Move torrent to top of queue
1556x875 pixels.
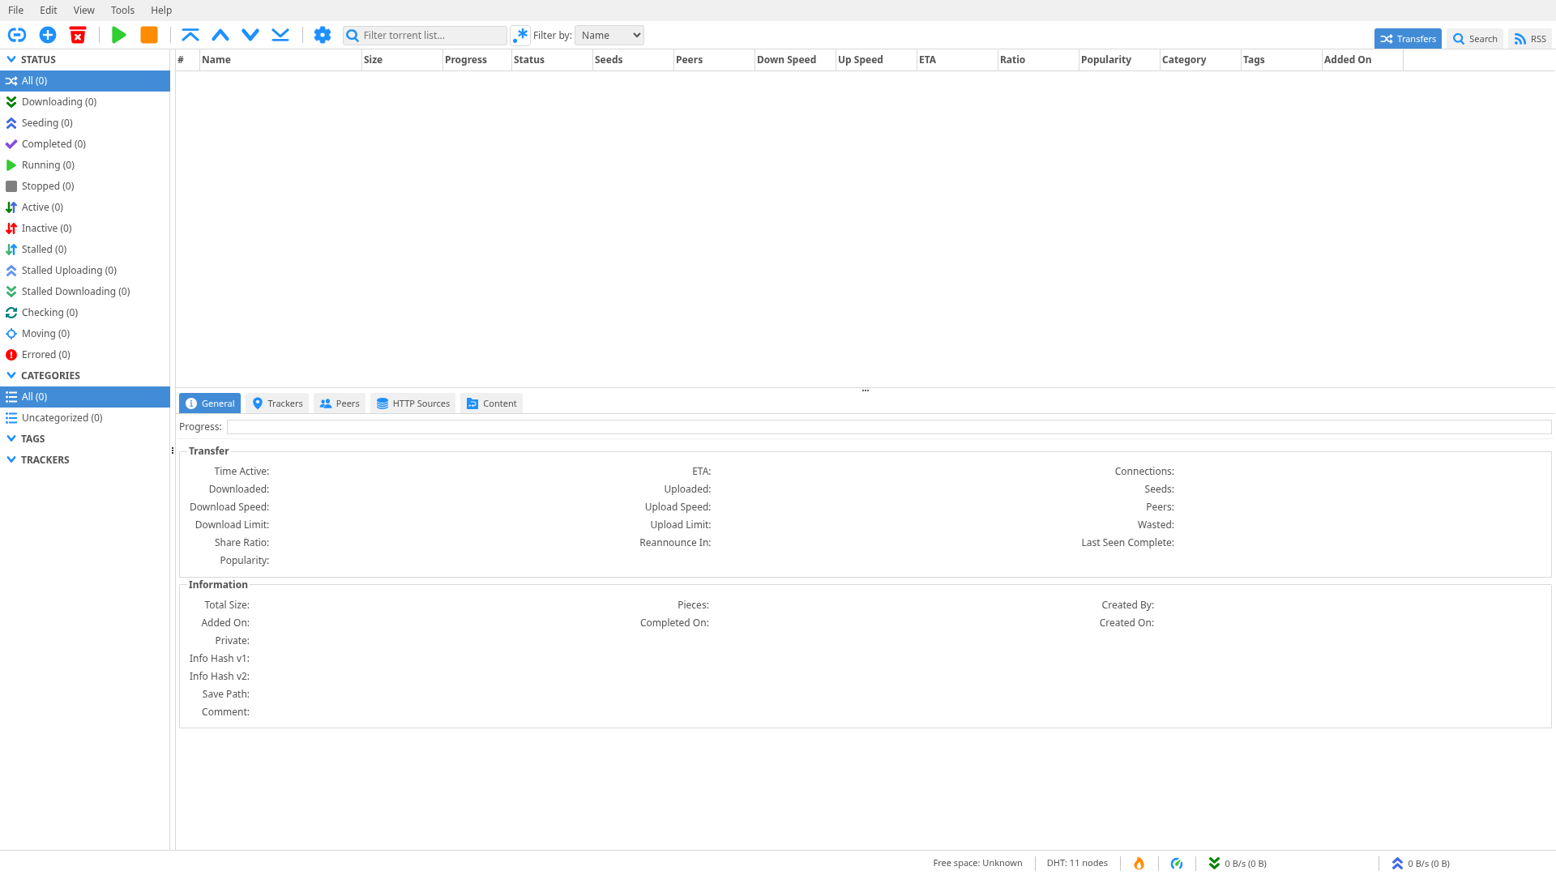point(190,35)
